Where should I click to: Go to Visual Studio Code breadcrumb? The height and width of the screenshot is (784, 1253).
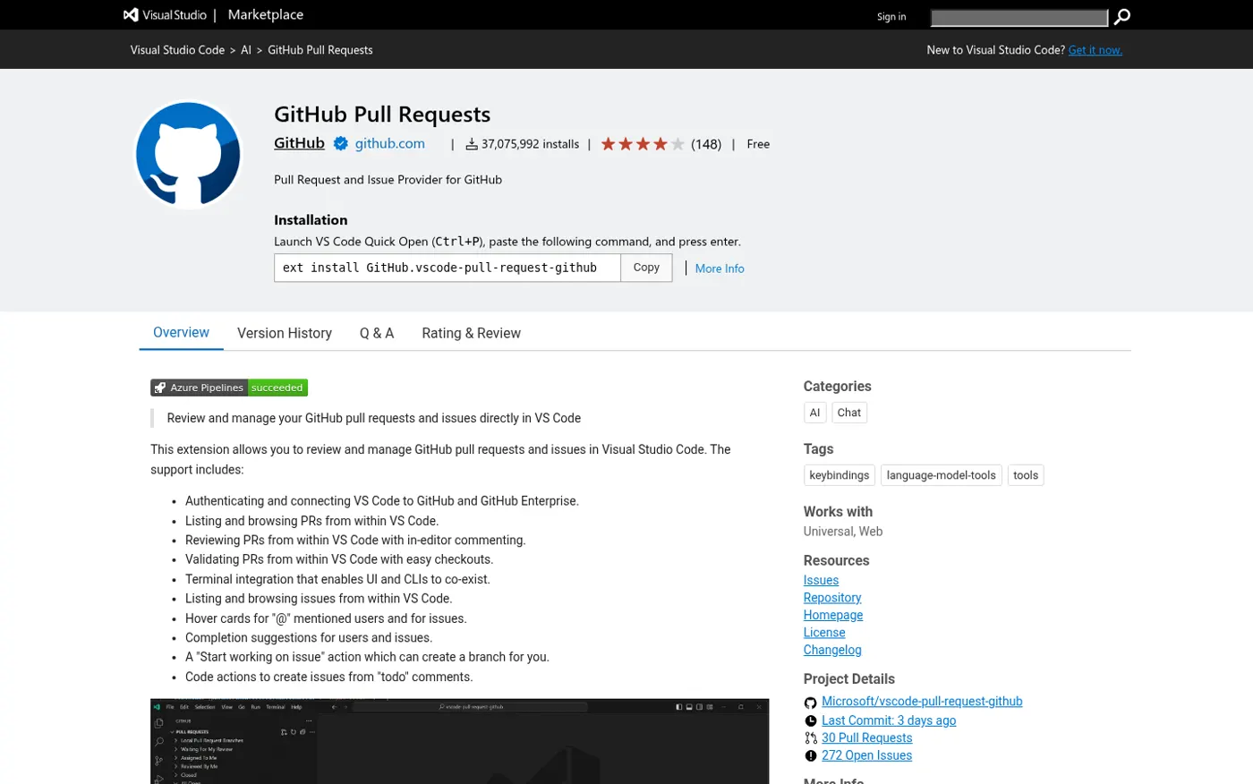point(177,50)
